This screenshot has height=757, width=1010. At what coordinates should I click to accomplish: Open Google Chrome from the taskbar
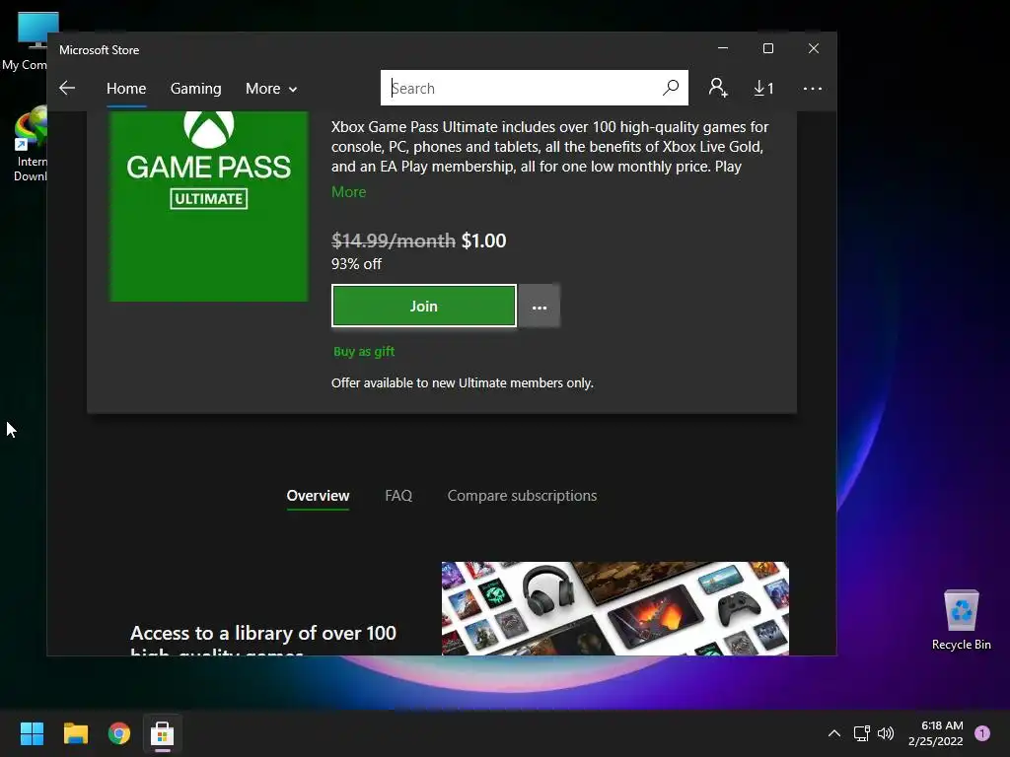coord(119,733)
